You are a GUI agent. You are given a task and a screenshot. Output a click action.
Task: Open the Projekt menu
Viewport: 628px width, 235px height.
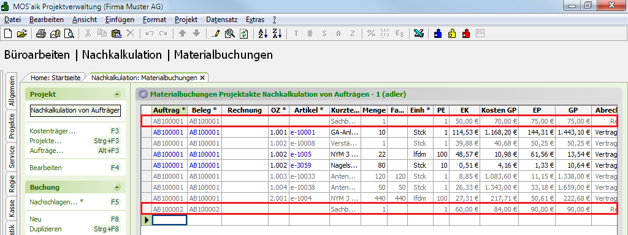(x=186, y=20)
